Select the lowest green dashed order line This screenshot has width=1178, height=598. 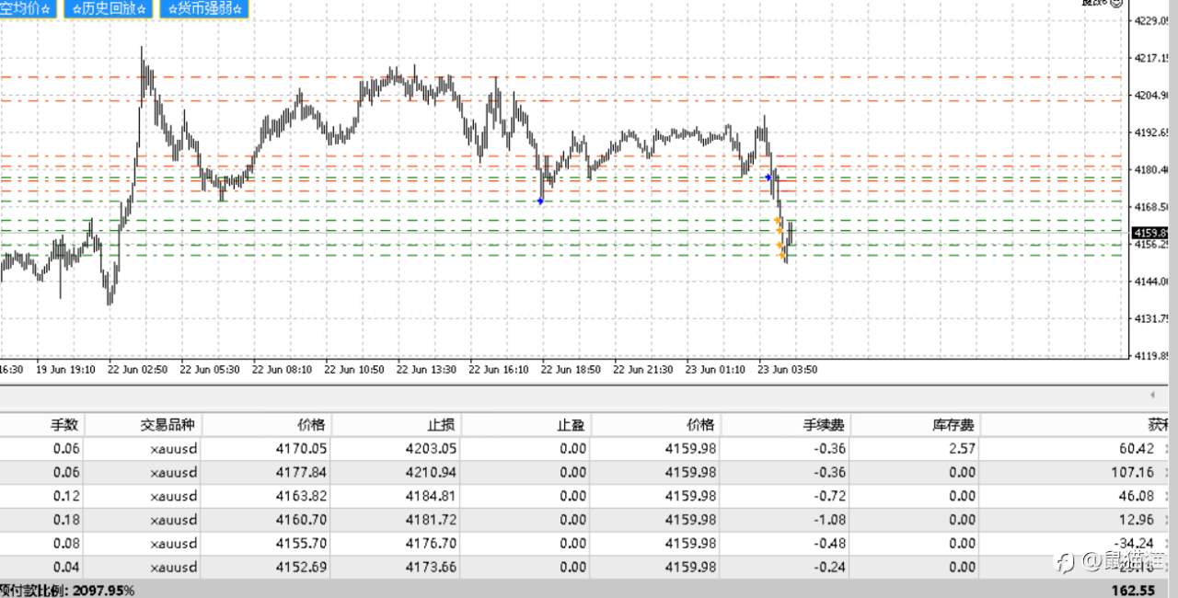tap(563, 255)
